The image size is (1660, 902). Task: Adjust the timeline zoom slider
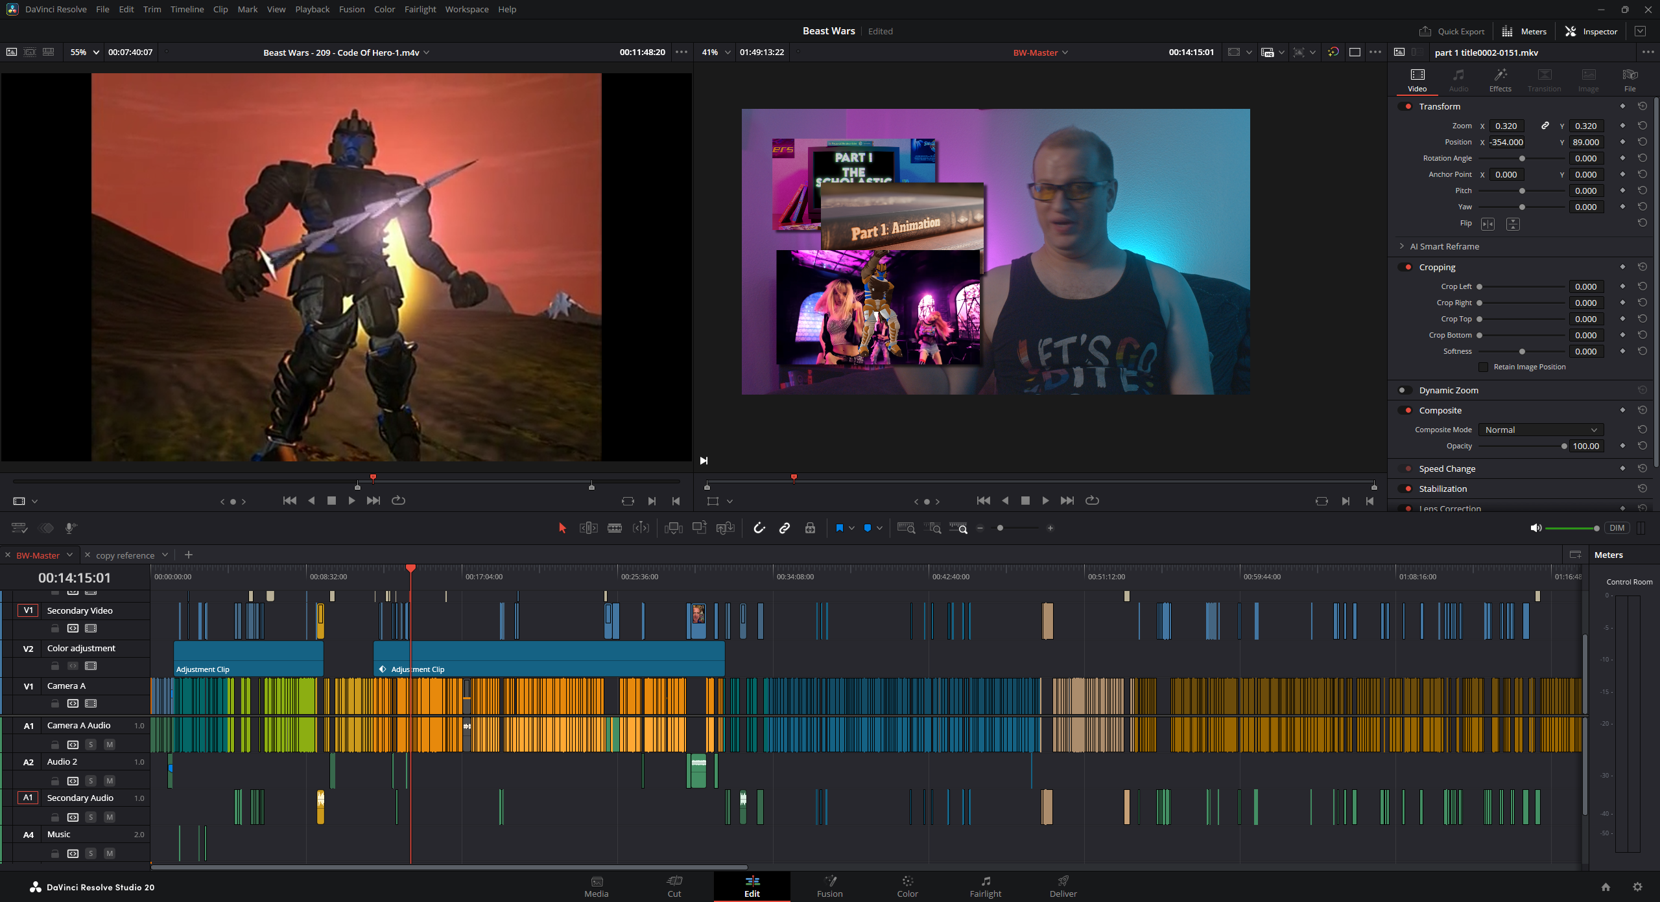coord(1015,528)
